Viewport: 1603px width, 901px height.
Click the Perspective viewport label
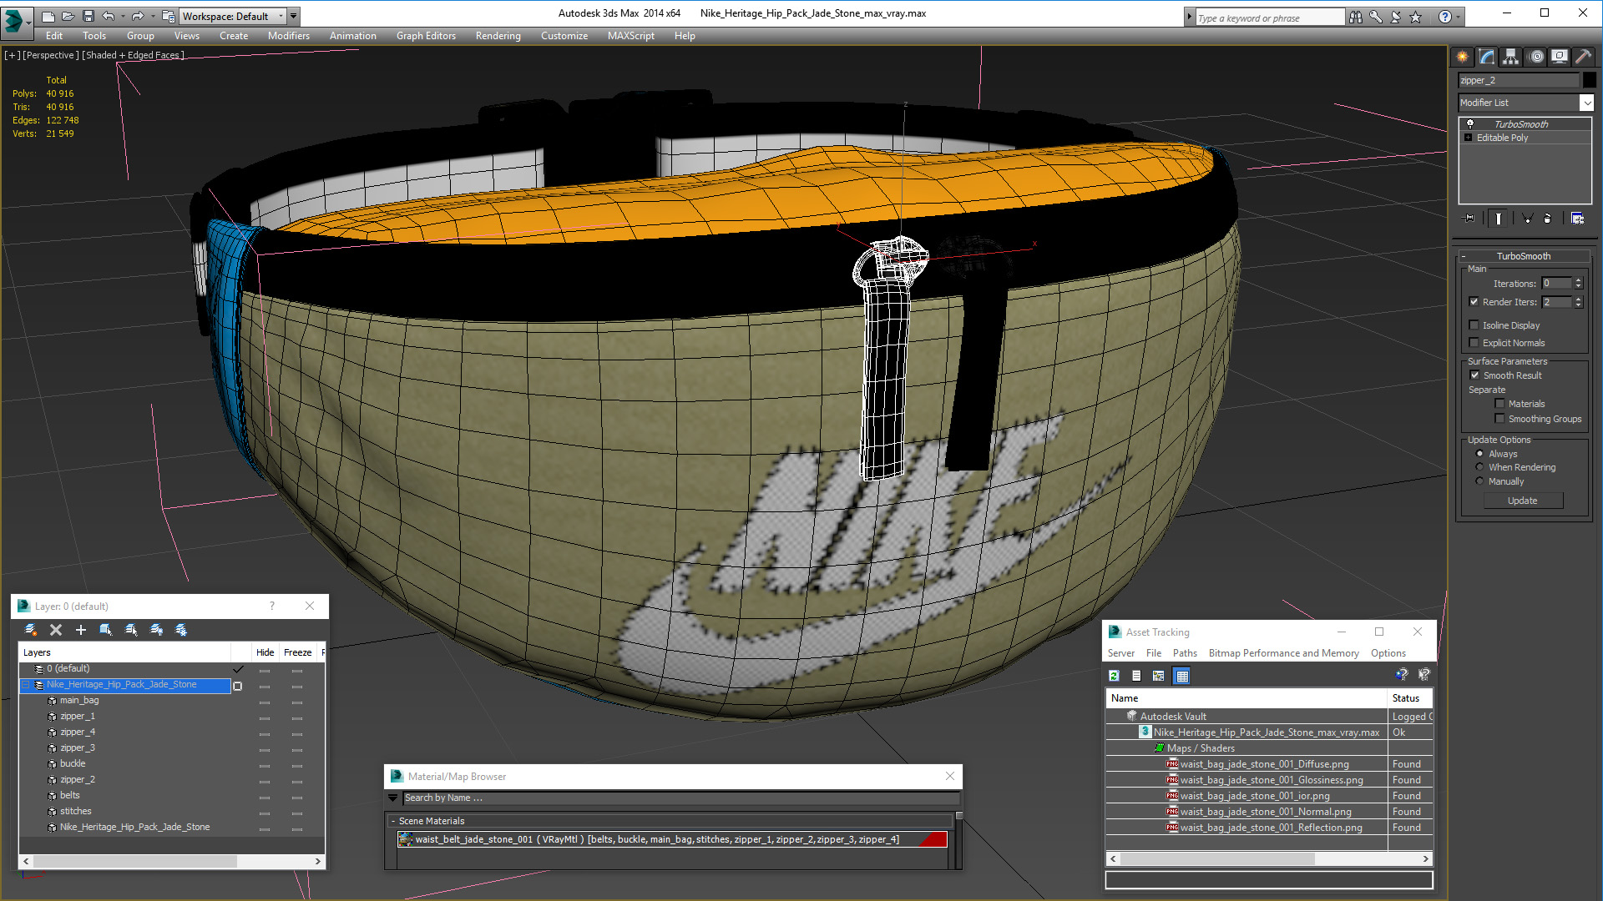(x=51, y=55)
